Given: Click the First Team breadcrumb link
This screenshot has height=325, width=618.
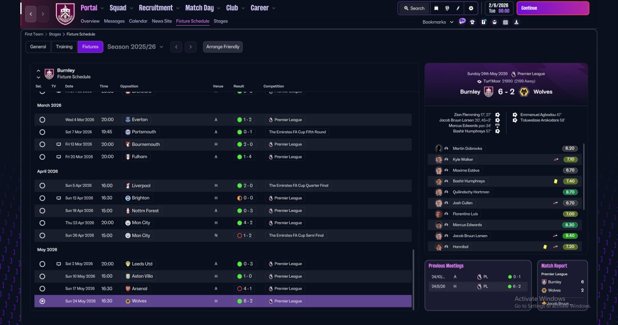Looking at the screenshot, I should pyautogui.click(x=34, y=34).
